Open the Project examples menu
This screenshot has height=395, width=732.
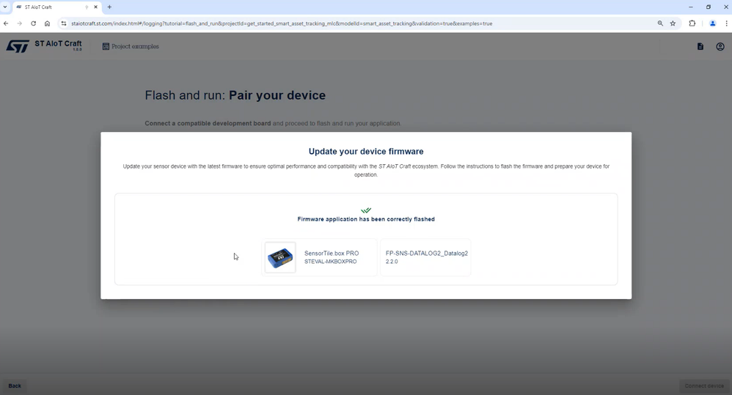click(131, 47)
